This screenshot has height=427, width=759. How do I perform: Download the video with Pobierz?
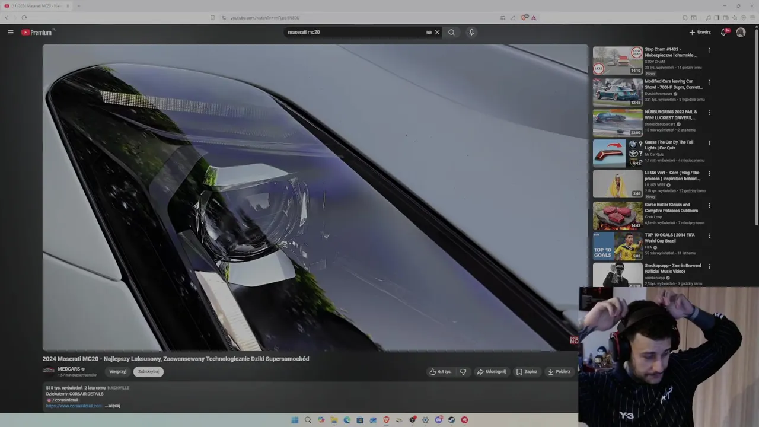click(x=559, y=372)
